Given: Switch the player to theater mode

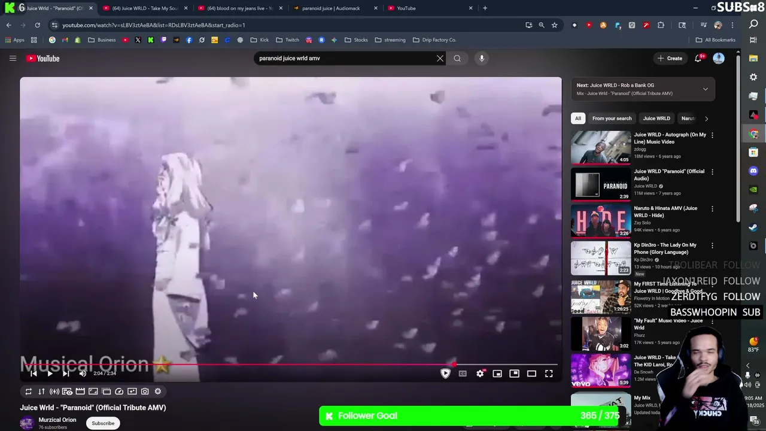Looking at the screenshot, I should (531, 374).
